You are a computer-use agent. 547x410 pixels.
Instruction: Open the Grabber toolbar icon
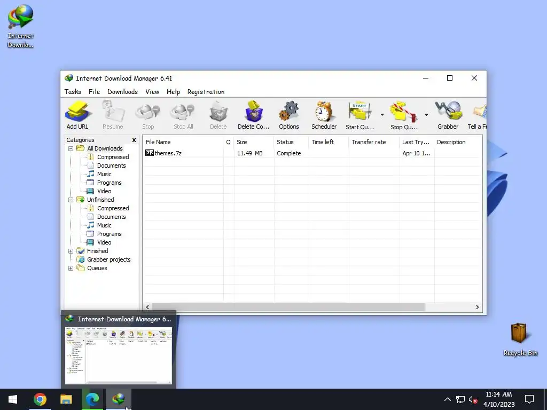[448, 115]
